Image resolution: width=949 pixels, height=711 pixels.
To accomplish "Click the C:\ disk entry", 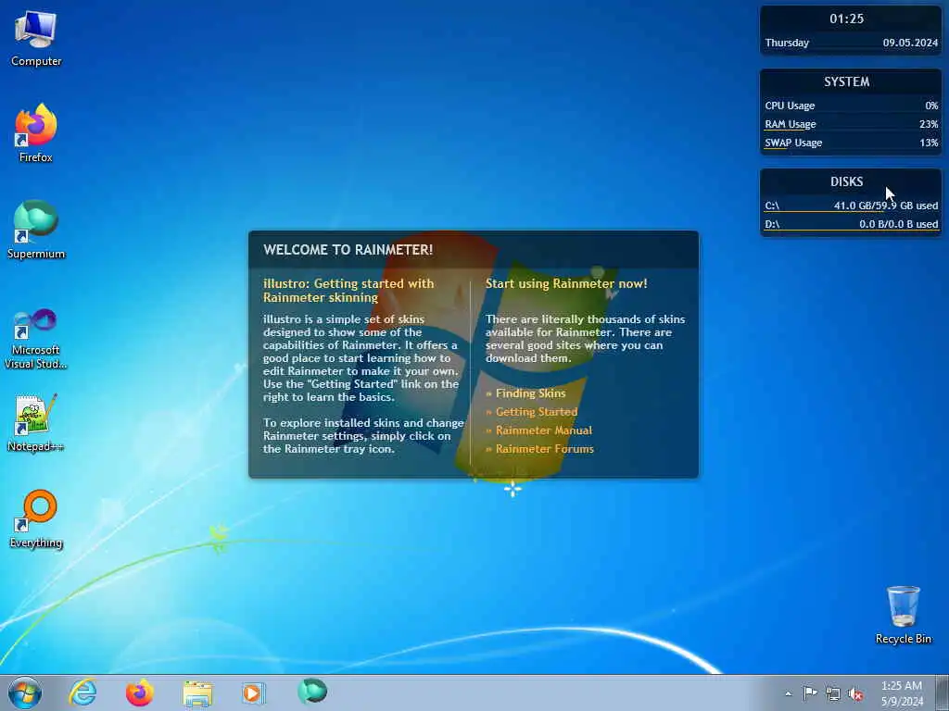I will pyautogui.click(x=851, y=206).
